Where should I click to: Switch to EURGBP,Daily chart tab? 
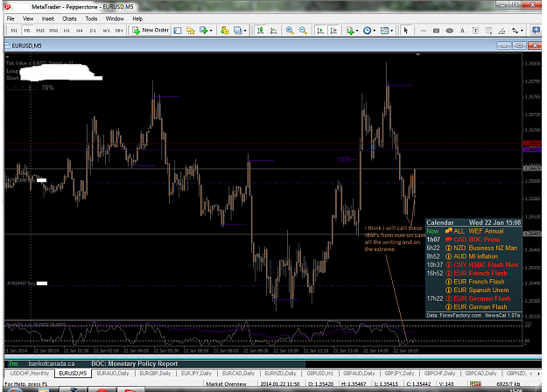click(155, 373)
